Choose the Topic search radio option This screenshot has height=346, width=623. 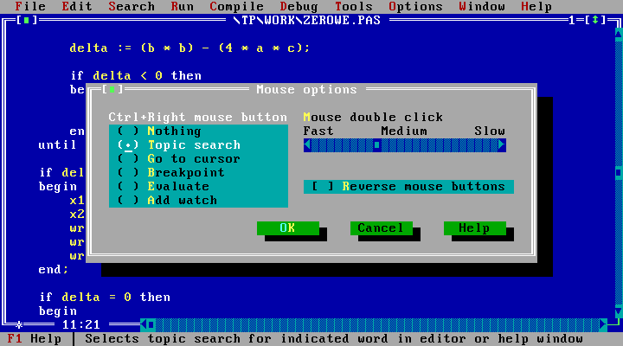tap(129, 144)
